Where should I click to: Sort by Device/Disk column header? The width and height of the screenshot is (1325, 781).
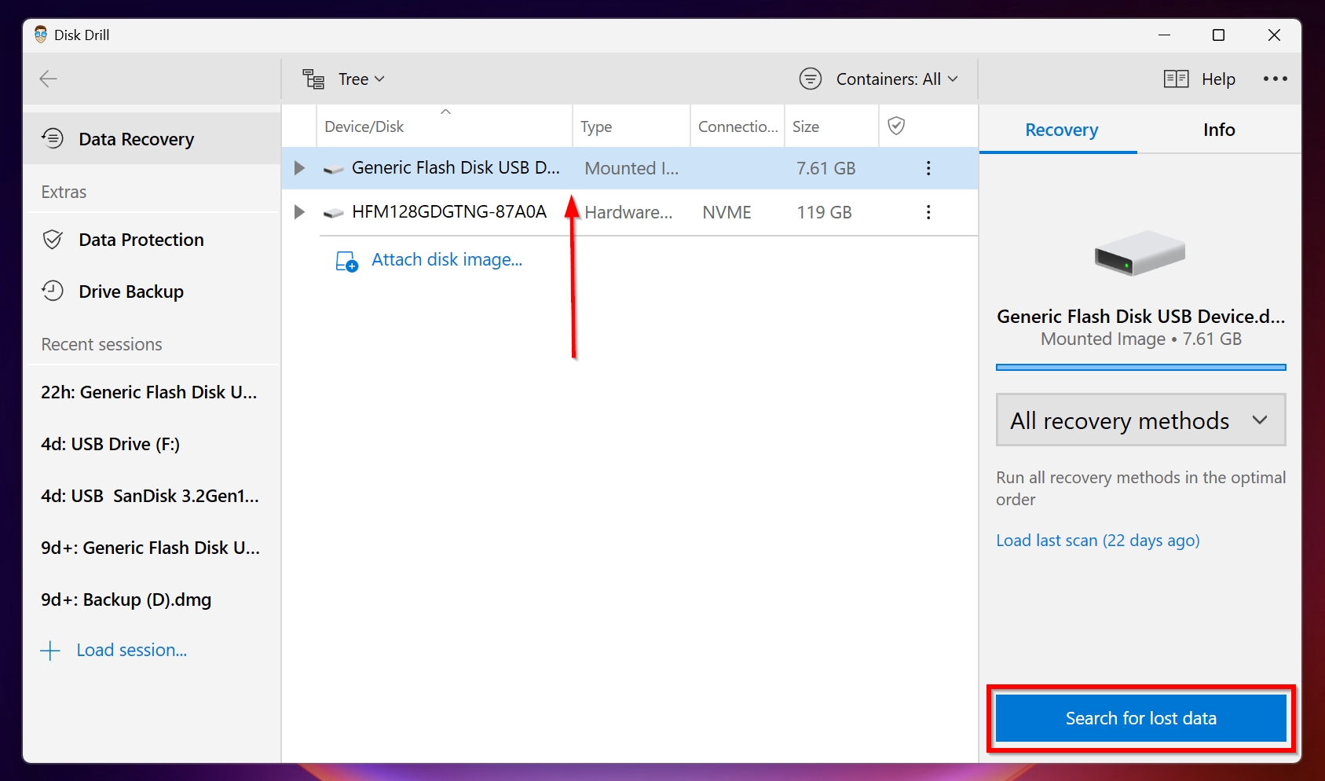pos(445,126)
